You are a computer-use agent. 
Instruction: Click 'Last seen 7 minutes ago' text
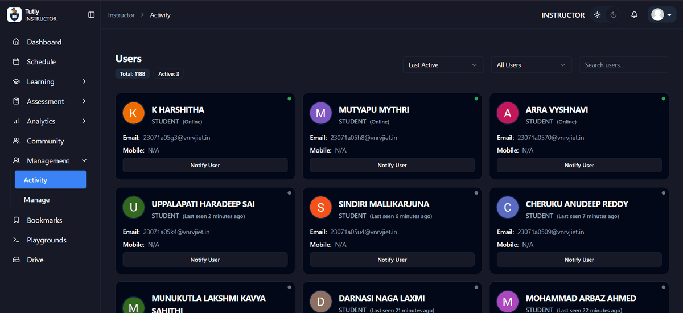click(x=588, y=216)
